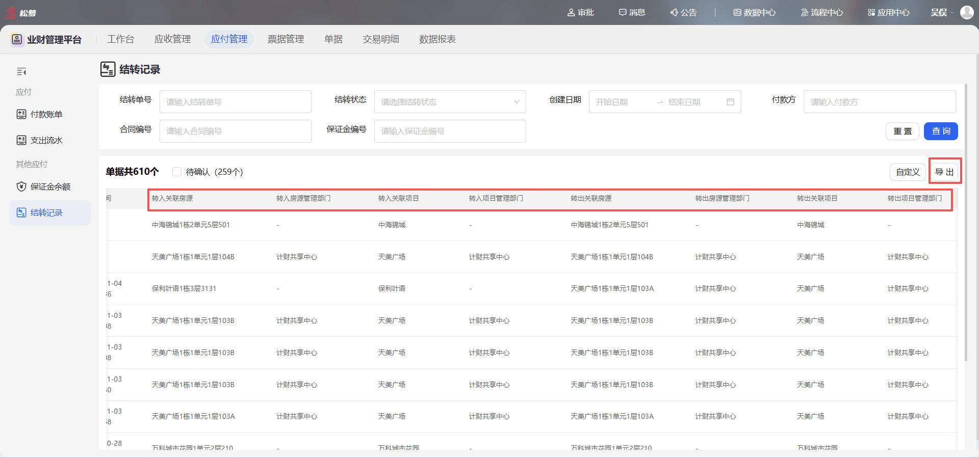Click the calendar icon in date range

click(x=730, y=102)
